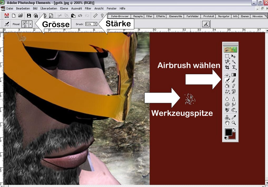Open the Farbfelder palette tab
The height and width of the screenshot is (187, 268).
[x=193, y=16]
